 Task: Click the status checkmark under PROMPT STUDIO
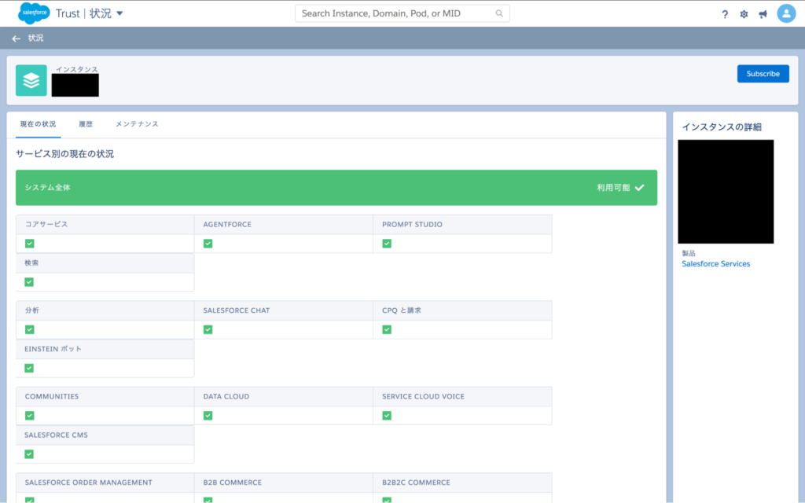point(387,244)
